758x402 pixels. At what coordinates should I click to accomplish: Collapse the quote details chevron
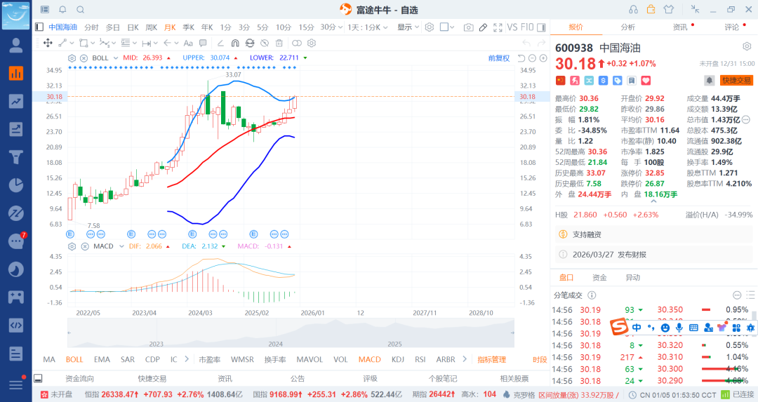point(653,201)
